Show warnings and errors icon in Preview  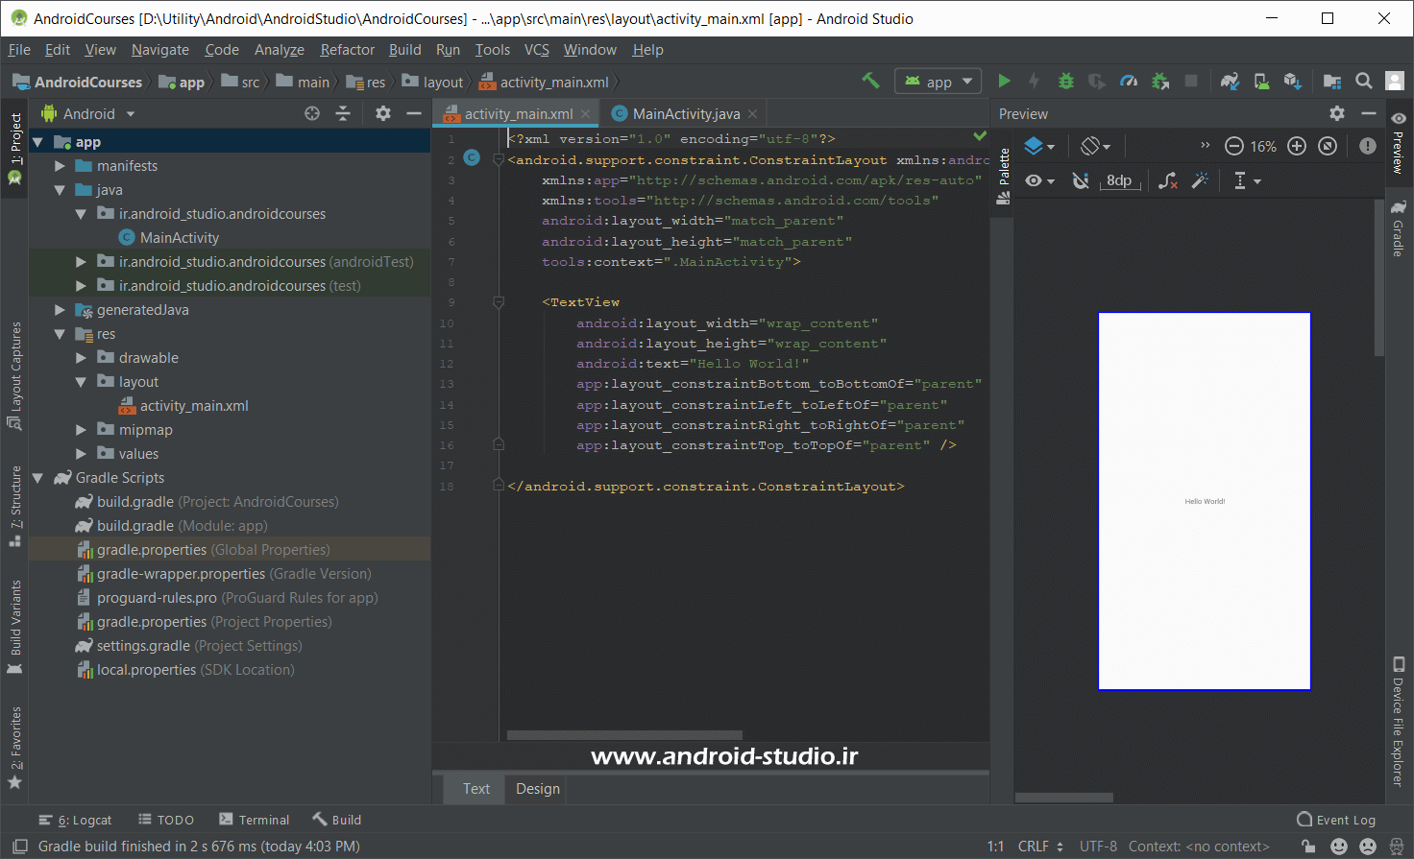[x=1368, y=146]
